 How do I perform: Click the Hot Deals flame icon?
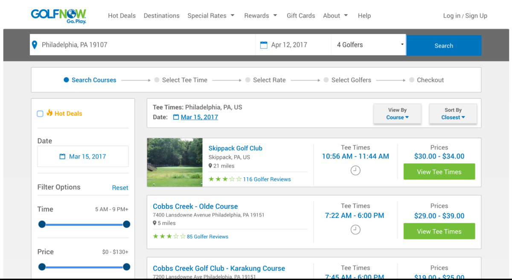49,113
